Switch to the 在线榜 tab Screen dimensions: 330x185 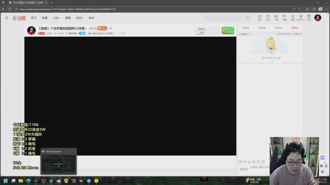245,28
